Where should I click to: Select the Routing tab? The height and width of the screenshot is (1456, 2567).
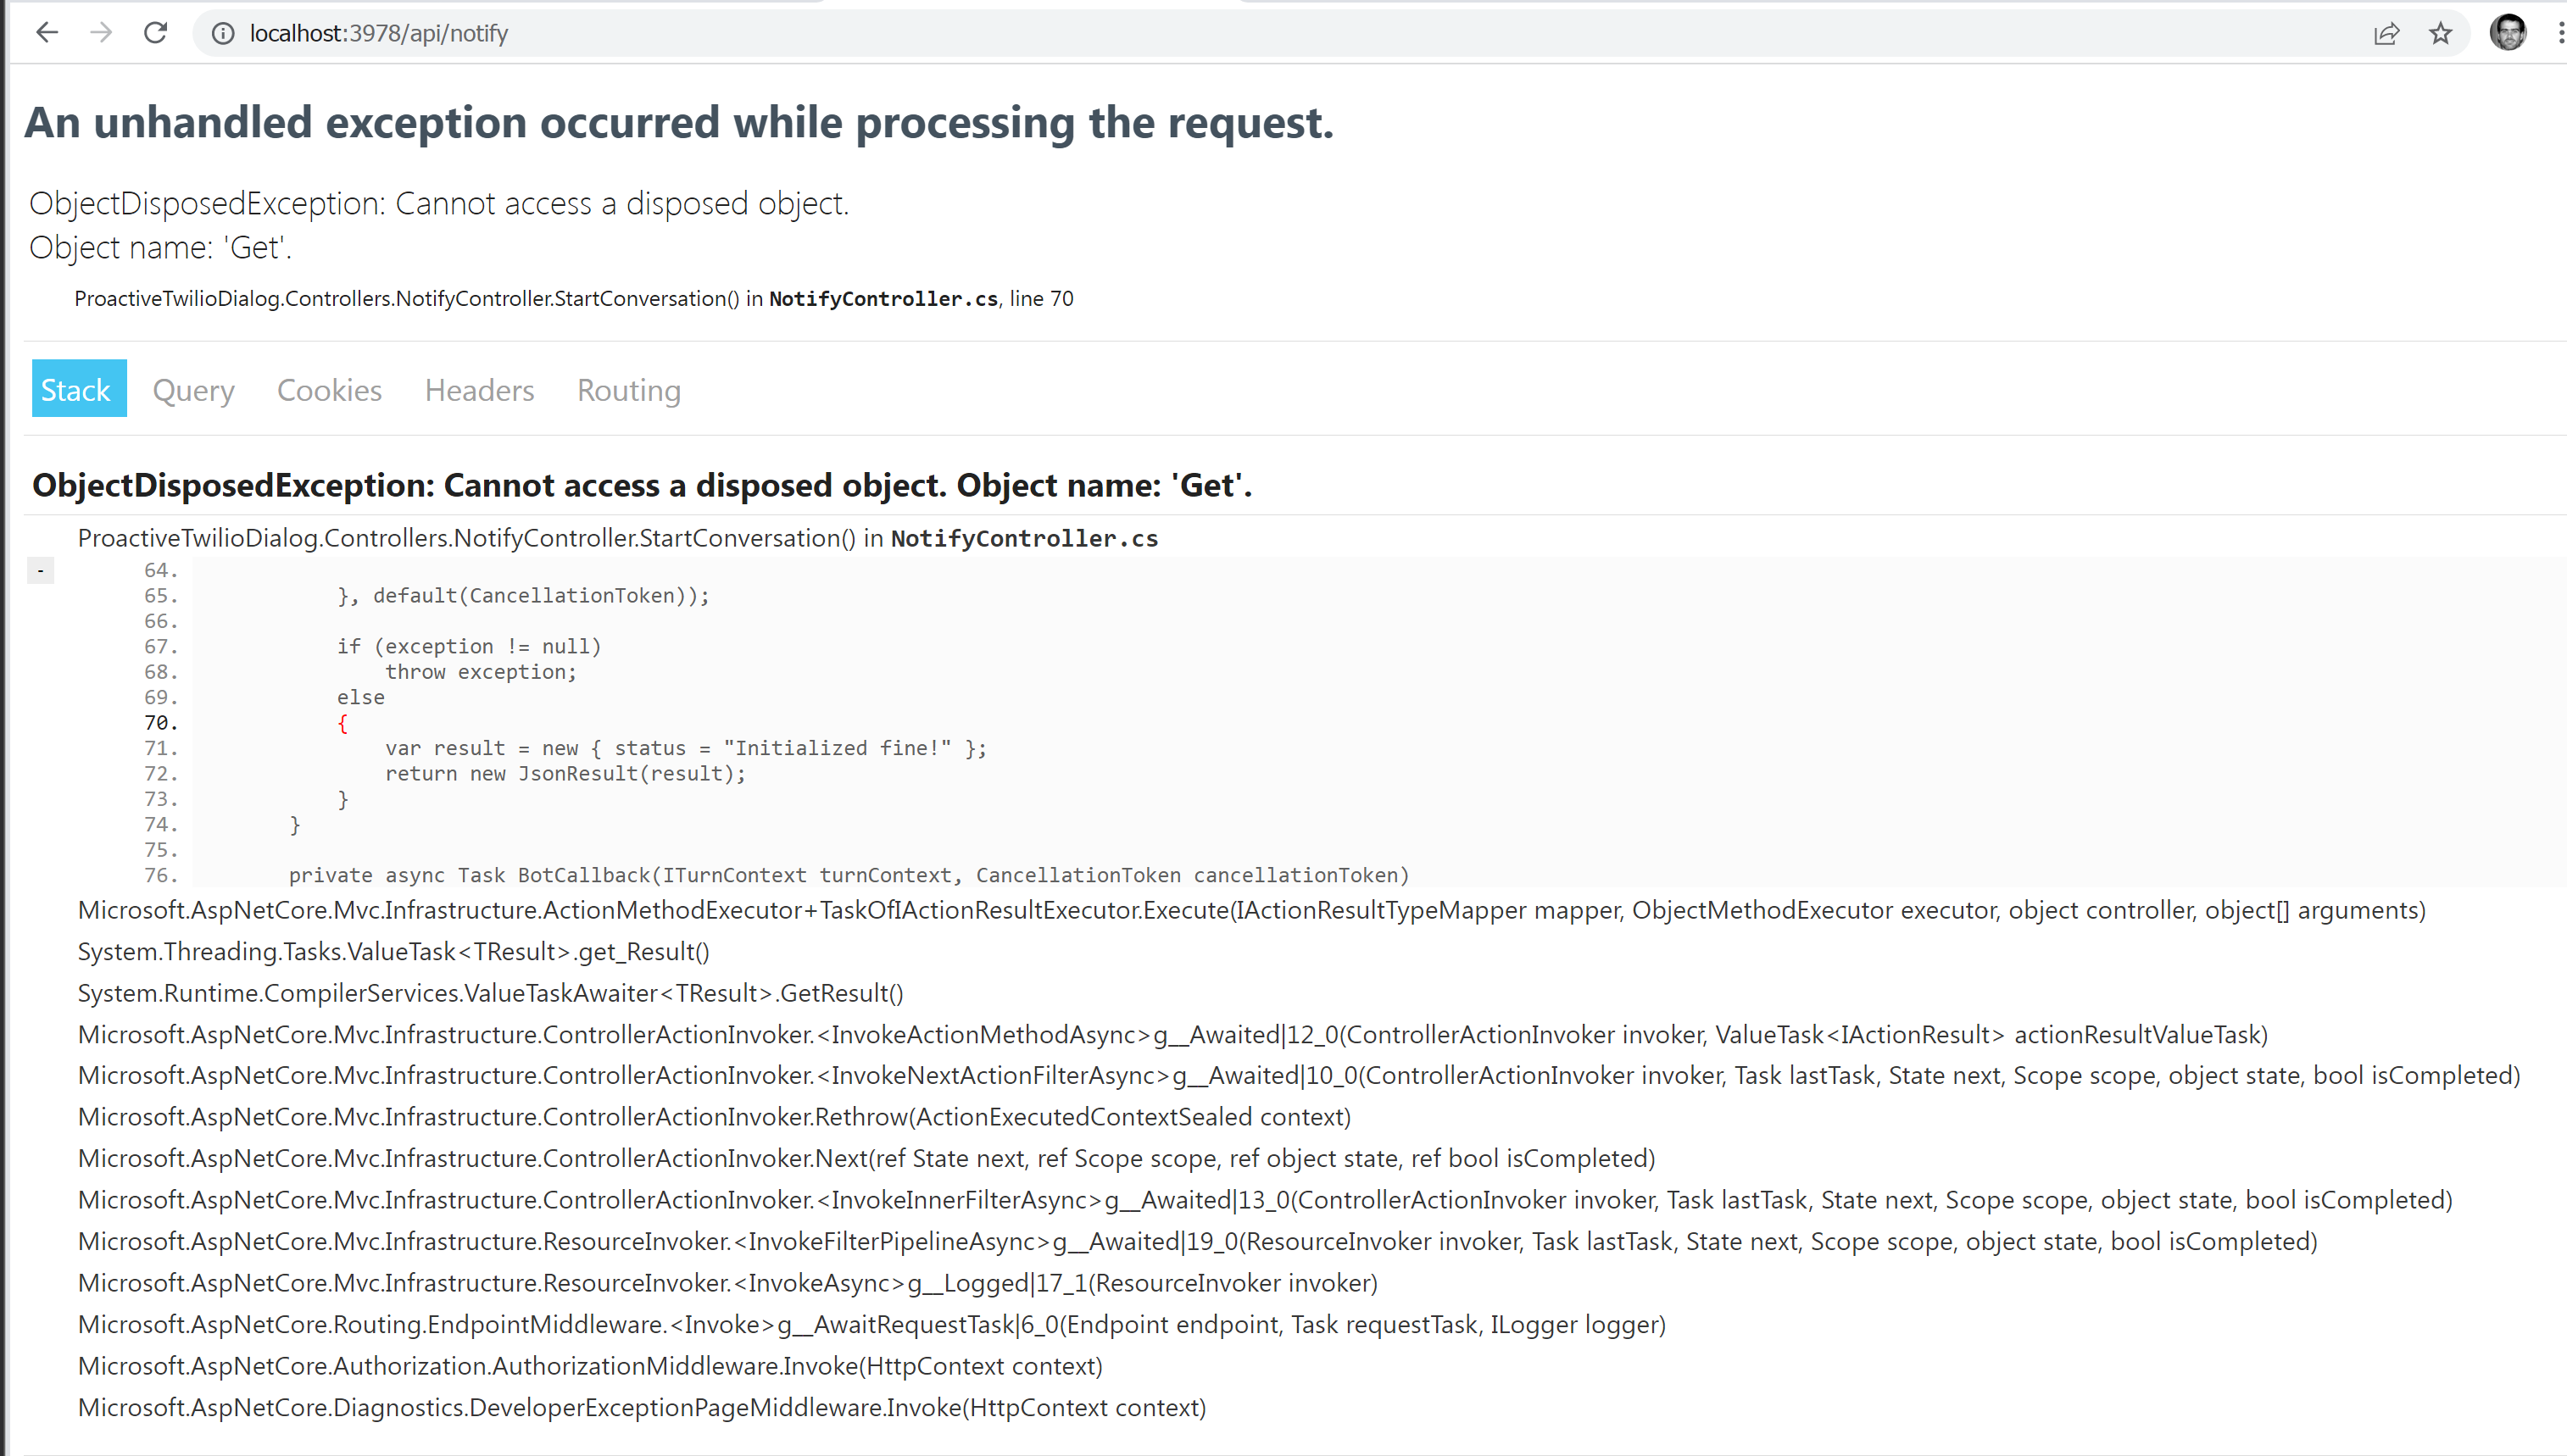pos(628,390)
